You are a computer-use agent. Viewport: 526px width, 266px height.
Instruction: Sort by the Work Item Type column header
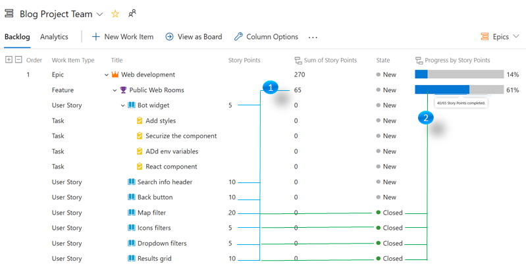(x=73, y=61)
